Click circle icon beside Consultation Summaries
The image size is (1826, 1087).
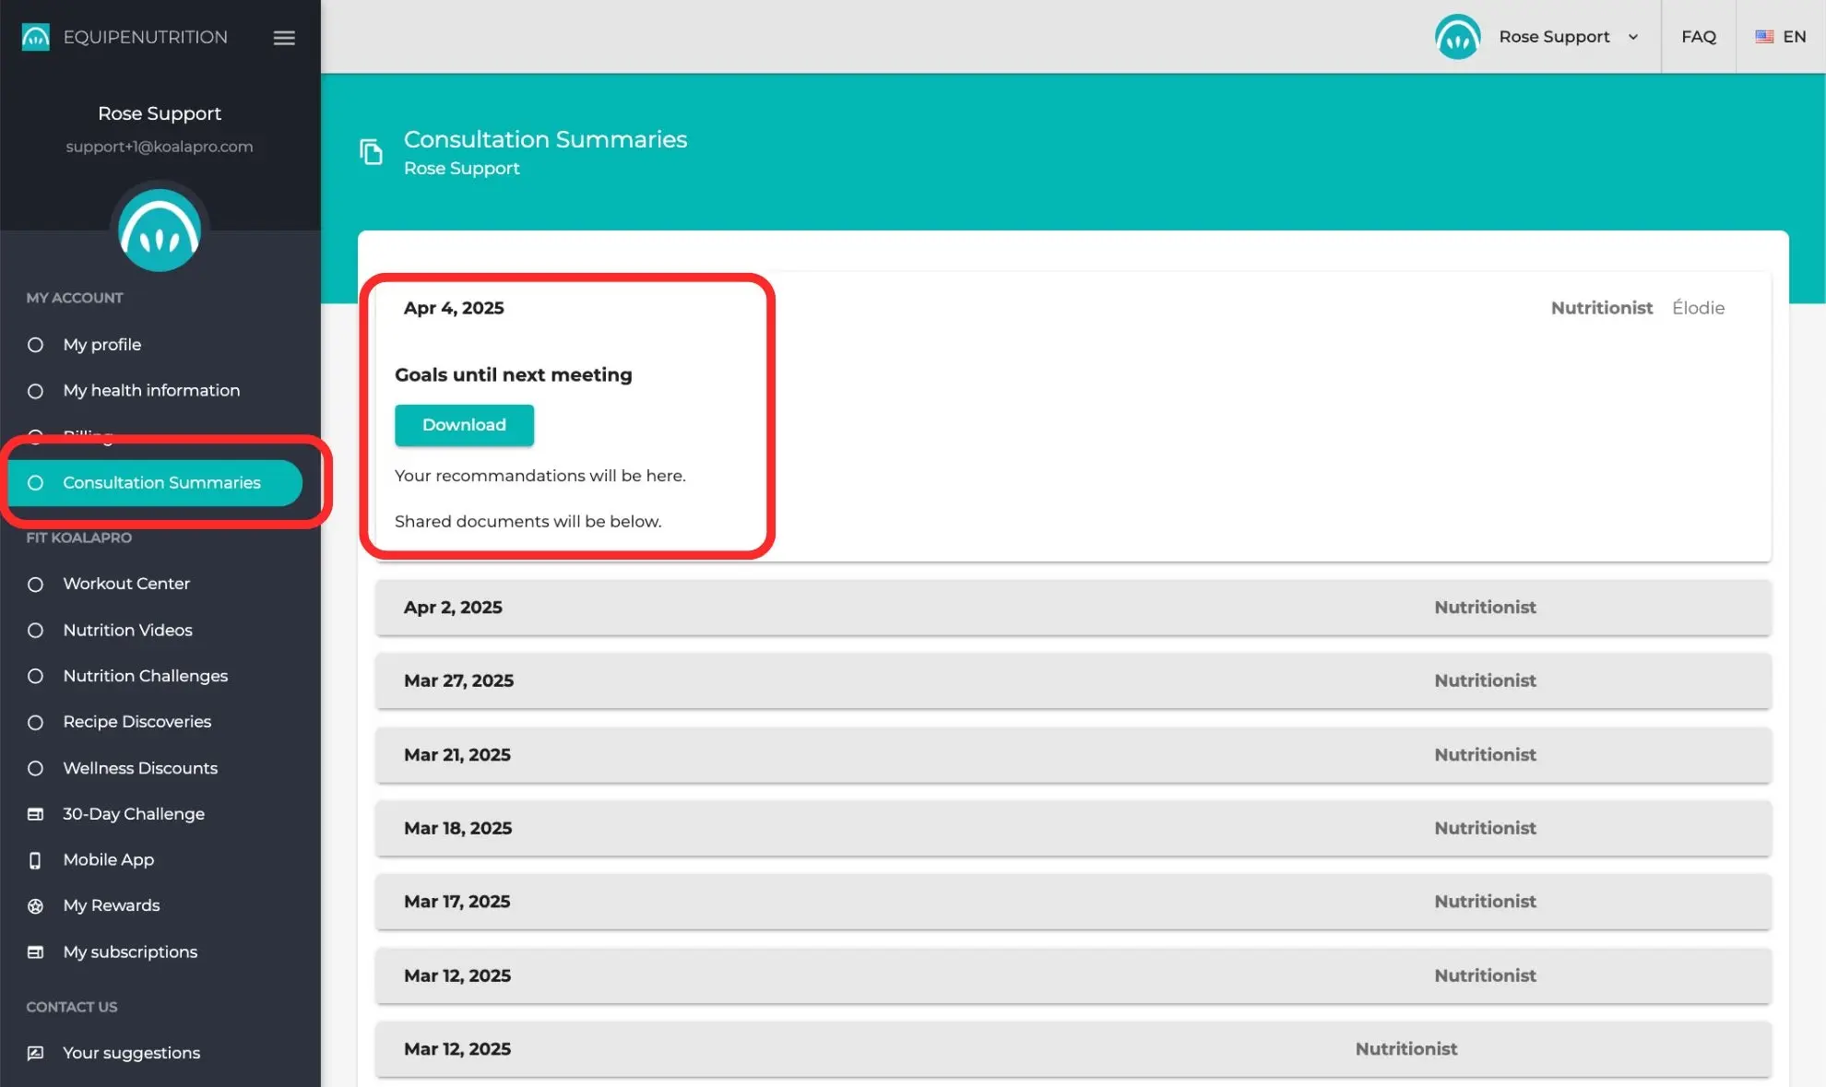pos(35,483)
